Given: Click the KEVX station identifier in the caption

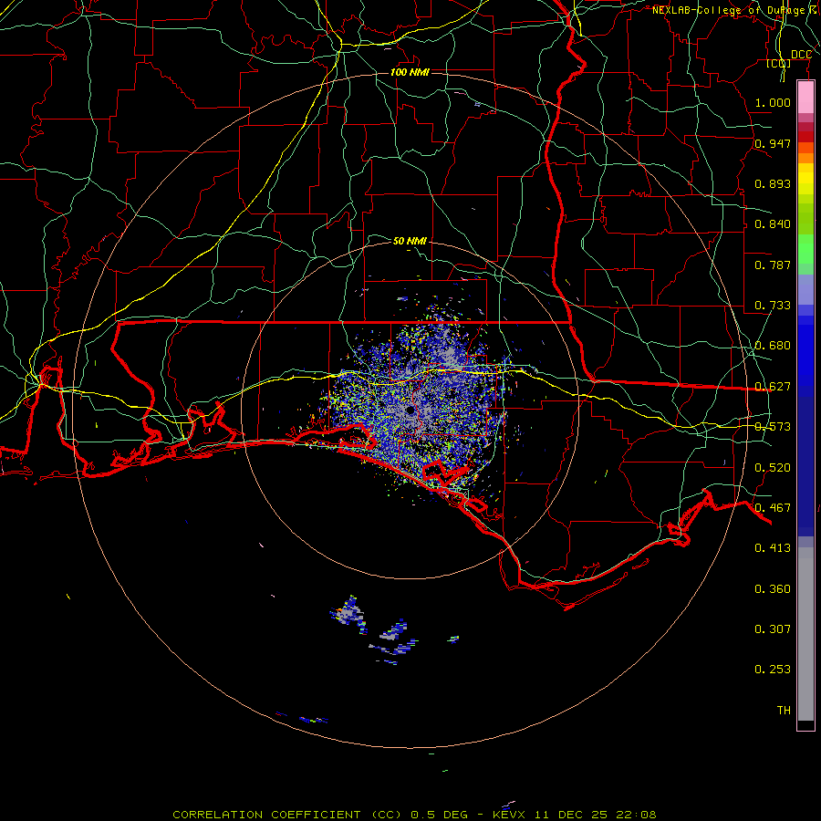Looking at the screenshot, I should (511, 815).
